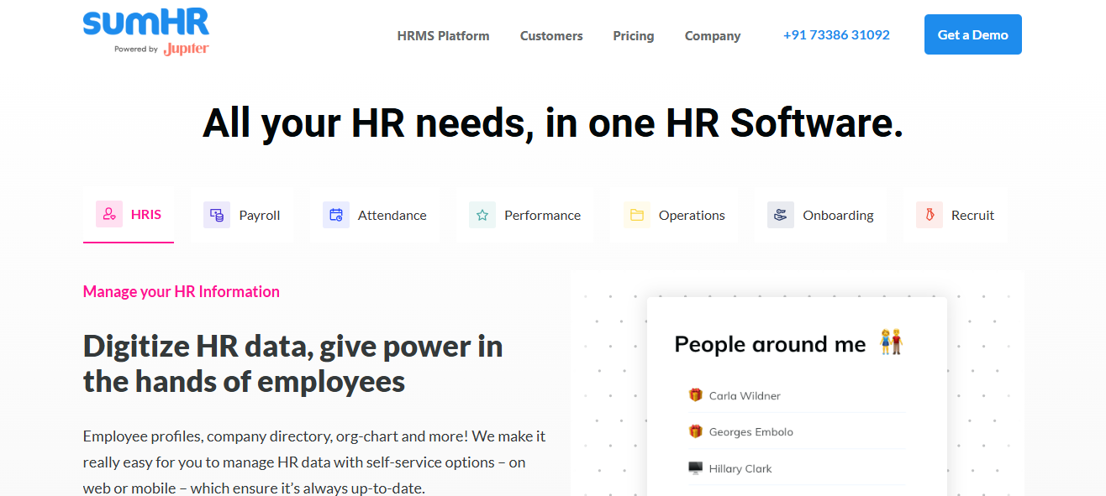Click gift icon beside Carla Wildner
The image size is (1106, 496).
[695, 395]
